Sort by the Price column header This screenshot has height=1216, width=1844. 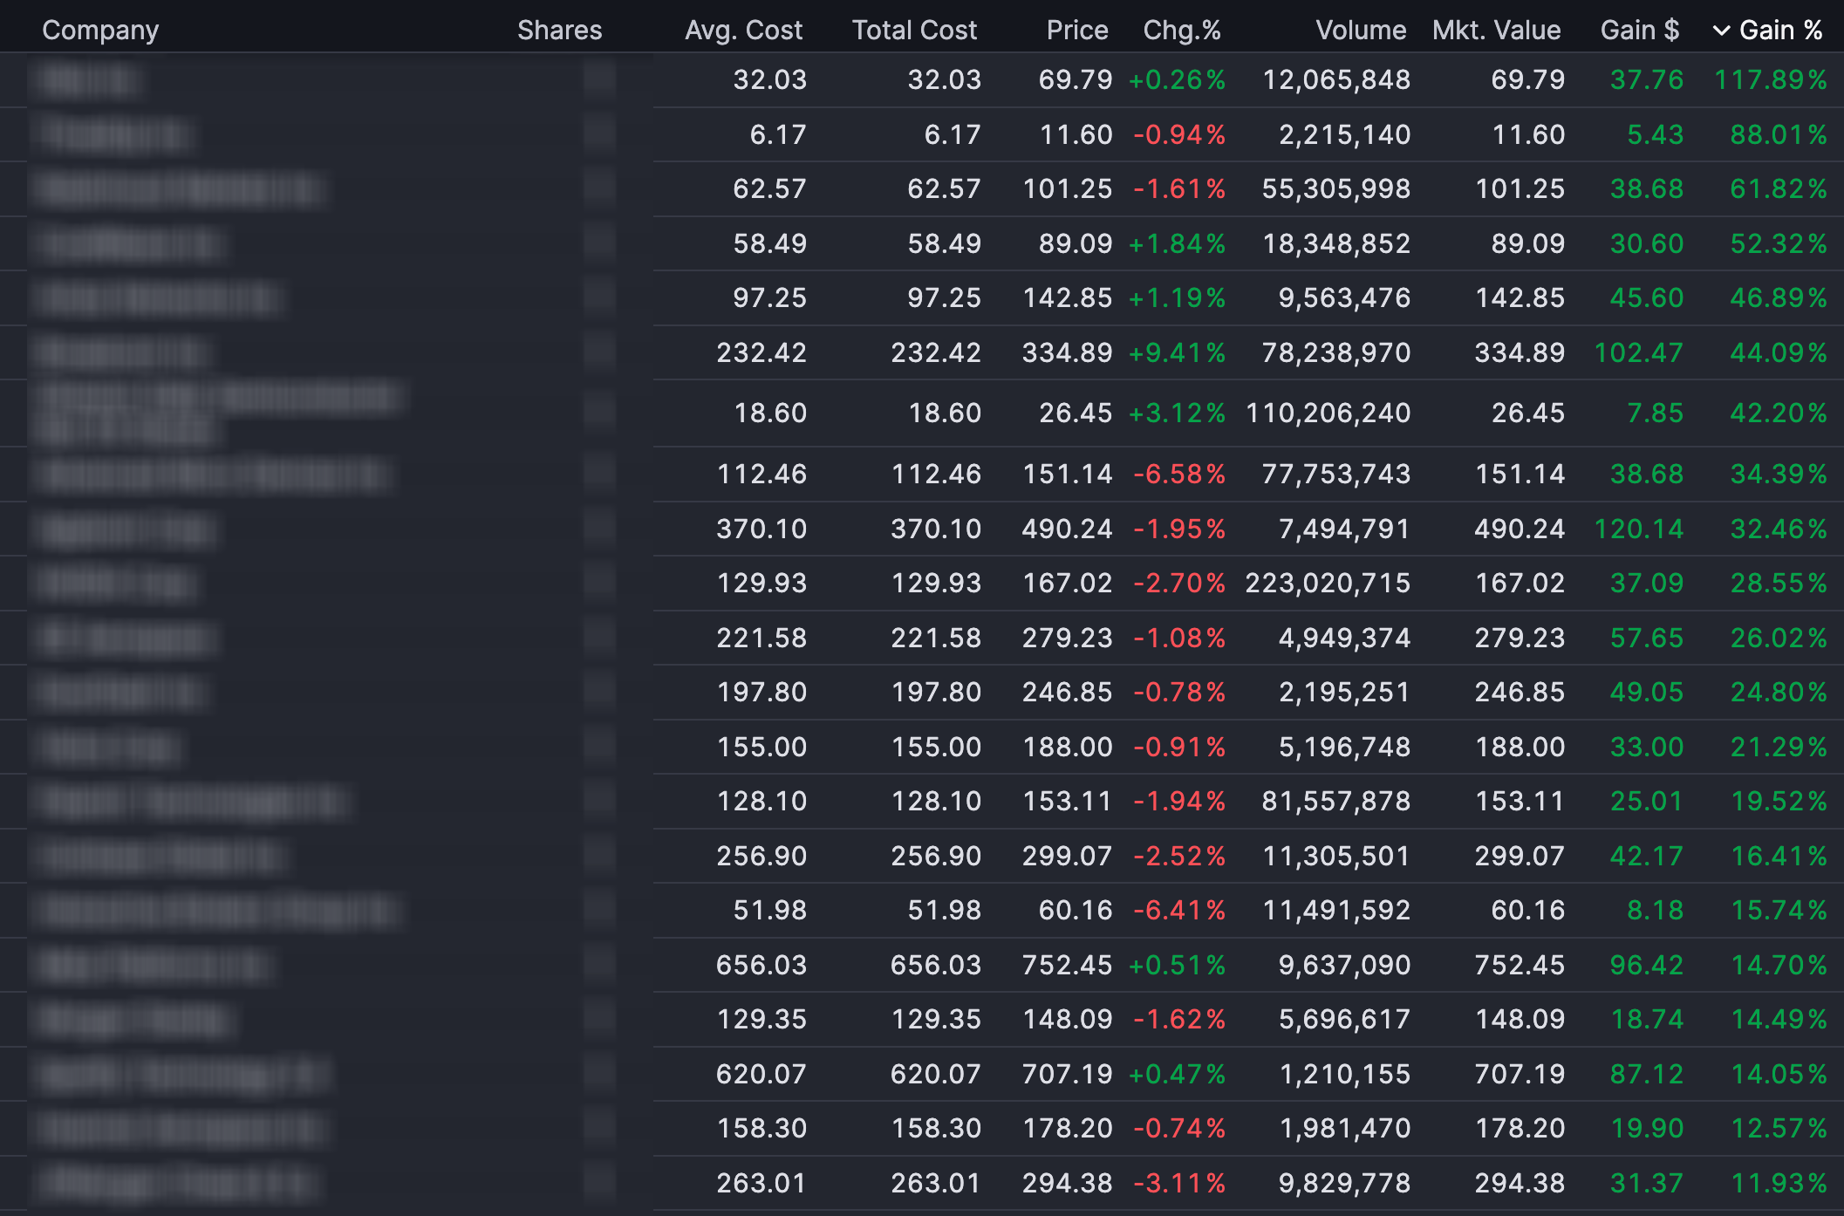[1076, 31]
